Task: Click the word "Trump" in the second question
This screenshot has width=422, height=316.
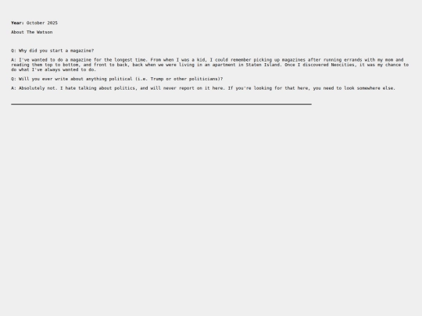Action: pos(157,79)
